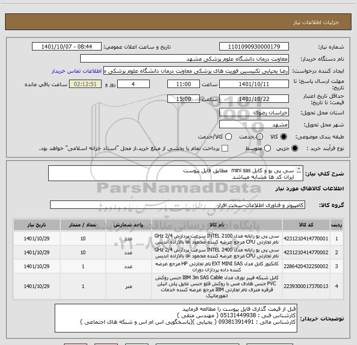Click the request creator field
The image size is (357, 345).
click(196, 71)
